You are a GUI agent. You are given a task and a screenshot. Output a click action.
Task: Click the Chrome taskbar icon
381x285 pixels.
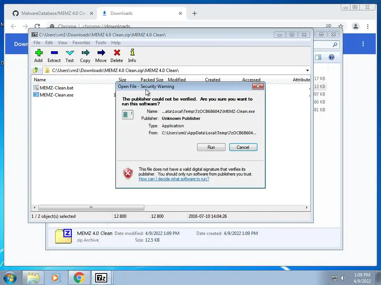click(x=79, y=278)
